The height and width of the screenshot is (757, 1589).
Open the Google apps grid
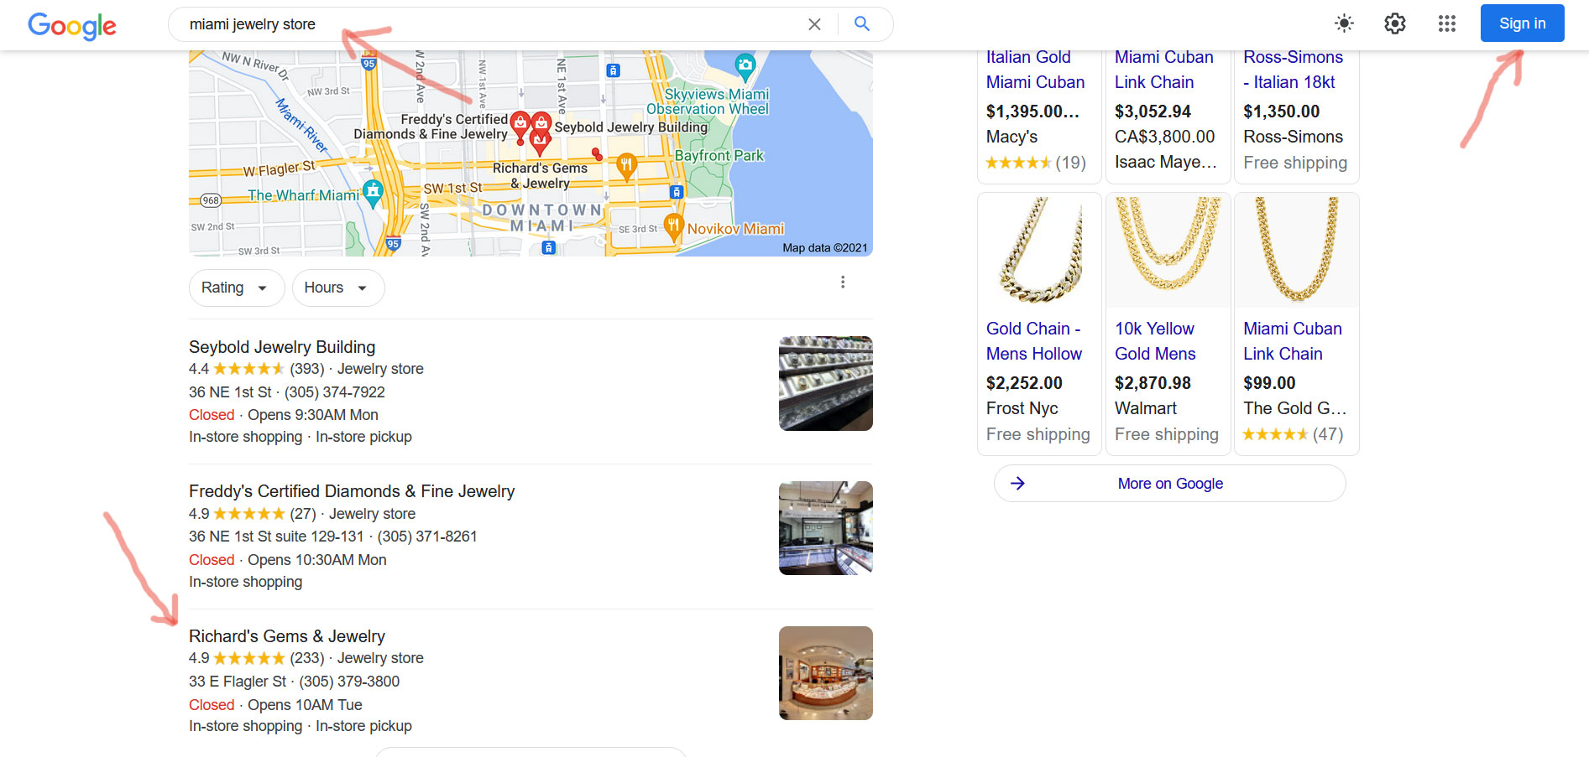[x=1446, y=23]
